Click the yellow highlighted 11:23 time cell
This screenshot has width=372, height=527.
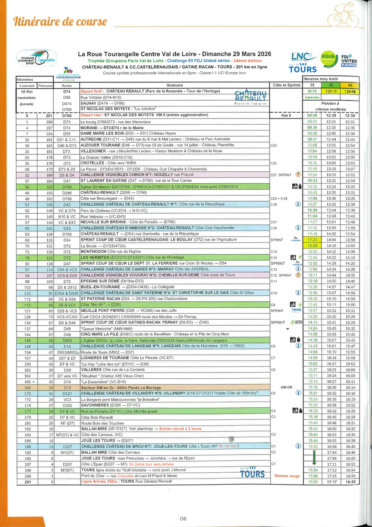312,240
